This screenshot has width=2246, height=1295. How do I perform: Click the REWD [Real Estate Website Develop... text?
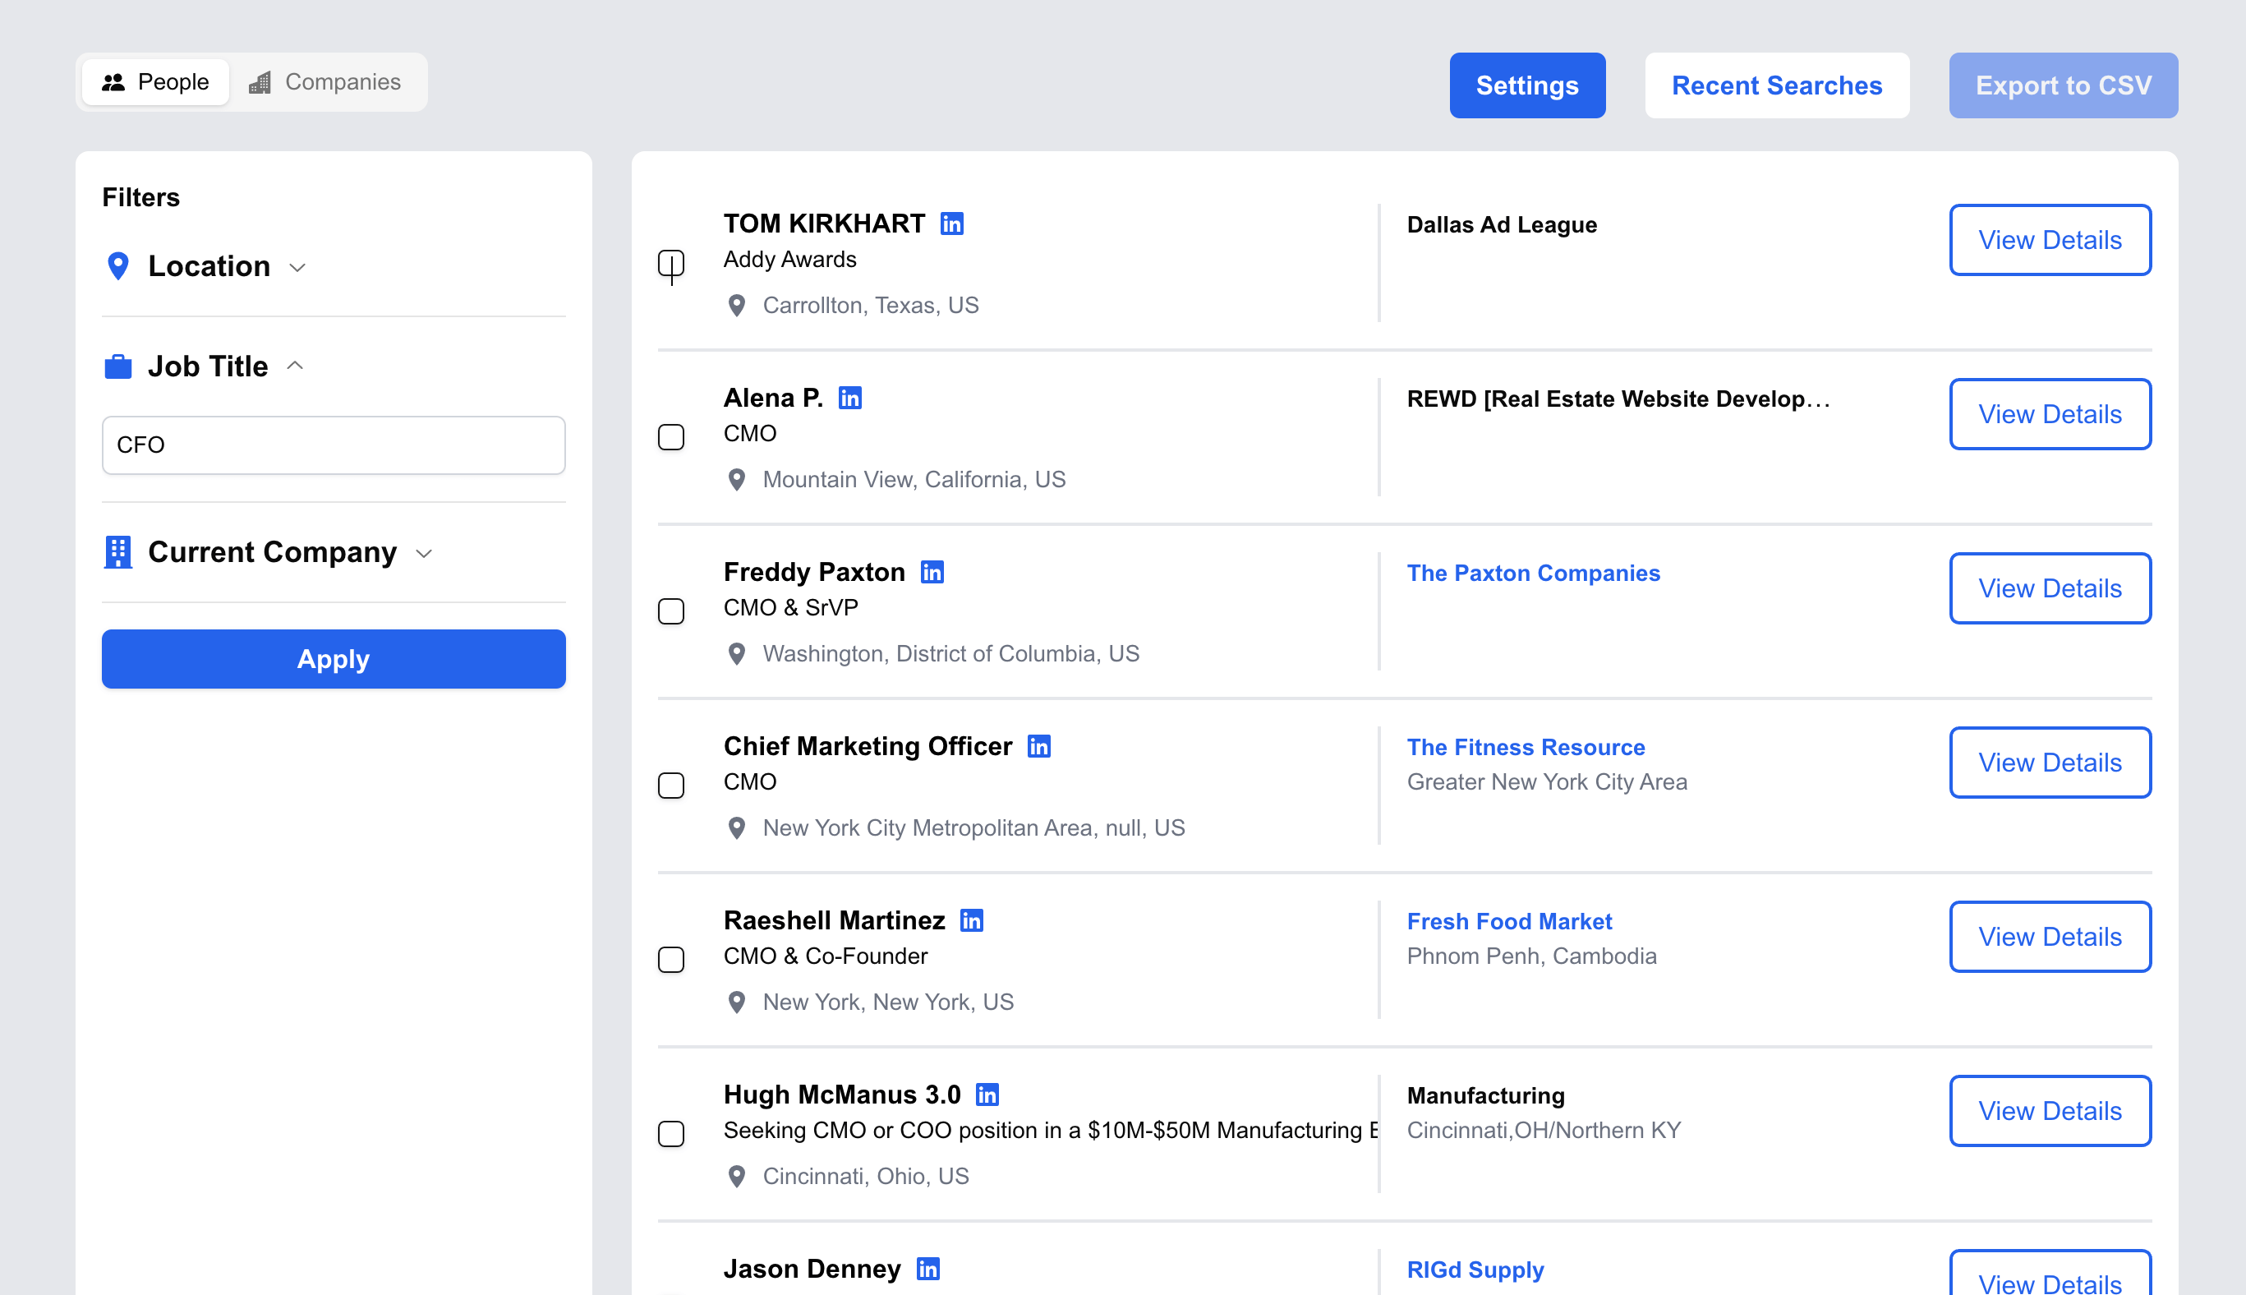tap(1618, 399)
